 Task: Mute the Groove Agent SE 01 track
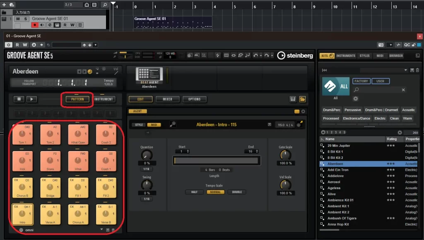pyautogui.click(x=17, y=19)
